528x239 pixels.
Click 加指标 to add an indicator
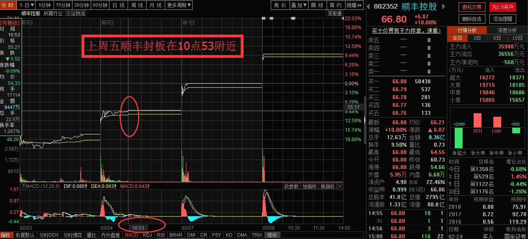coord(310,186)
